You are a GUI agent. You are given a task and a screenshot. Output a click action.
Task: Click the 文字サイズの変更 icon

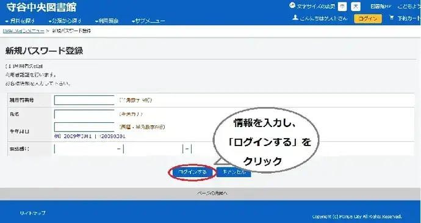point(292,5)
